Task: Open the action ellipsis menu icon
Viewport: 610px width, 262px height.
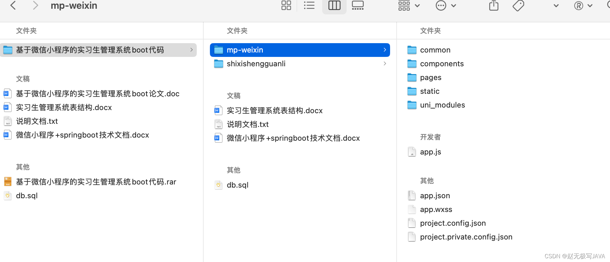Action: point(441,6)
